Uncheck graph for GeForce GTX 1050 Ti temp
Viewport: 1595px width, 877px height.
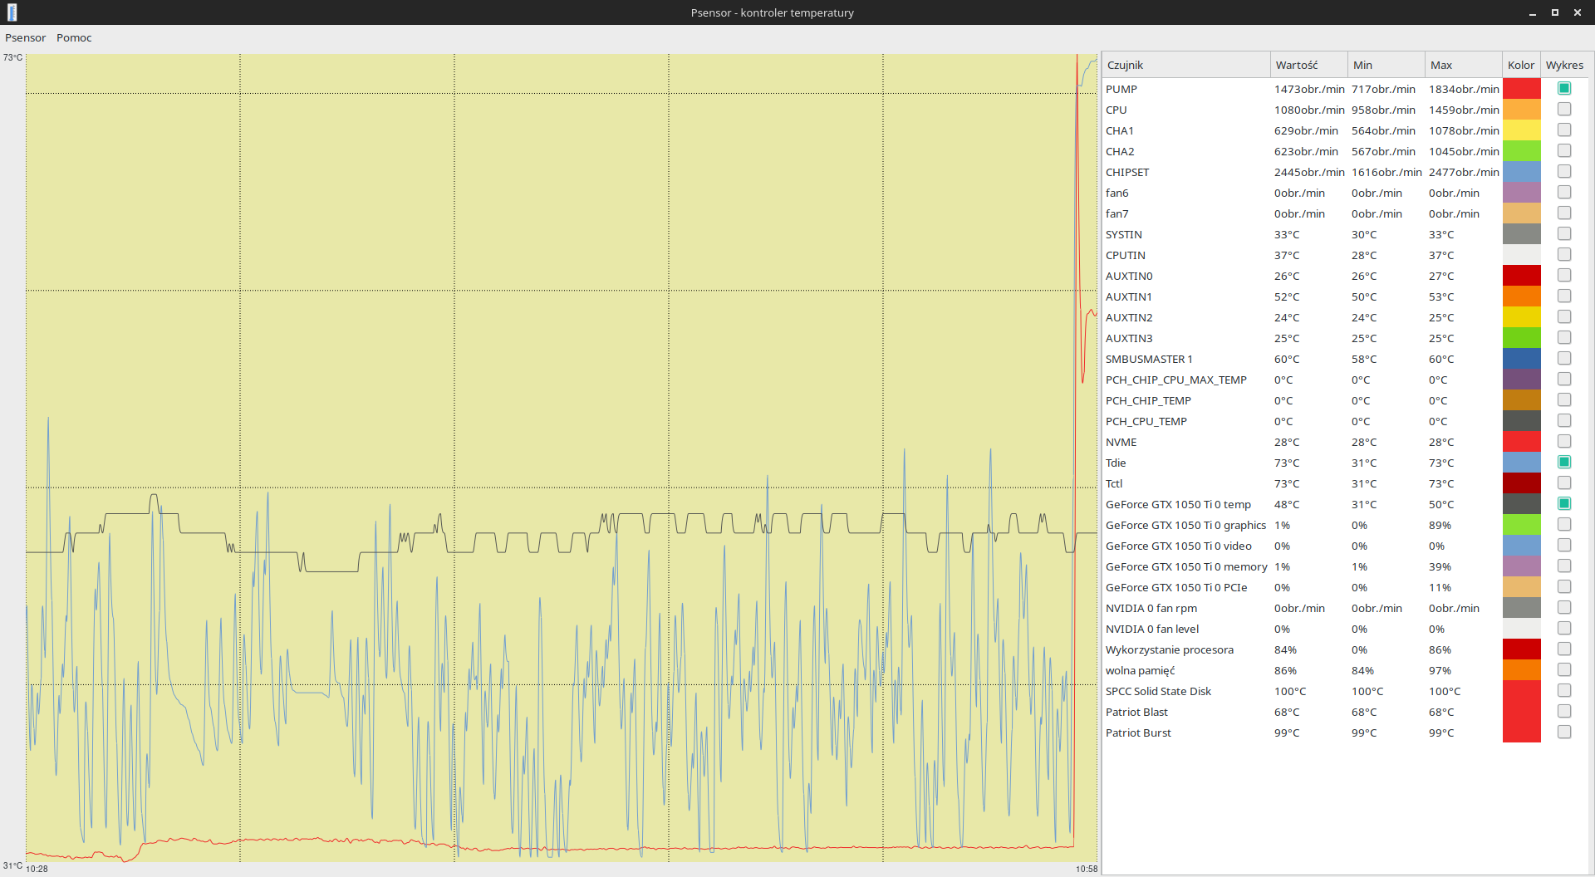(x=1564, y=503)
